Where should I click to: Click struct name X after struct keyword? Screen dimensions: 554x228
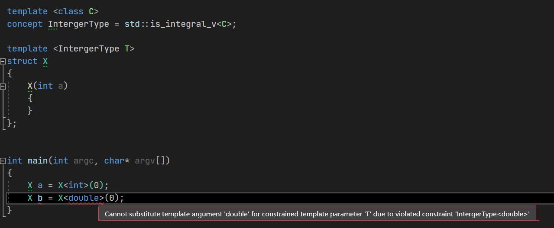[x=45, y=61]
